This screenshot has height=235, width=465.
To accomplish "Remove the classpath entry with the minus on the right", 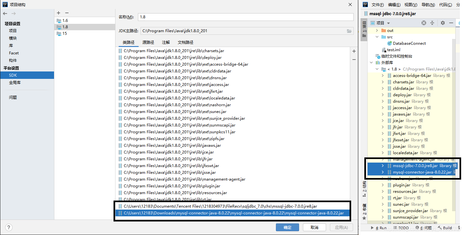I will (x=354, y=60).
